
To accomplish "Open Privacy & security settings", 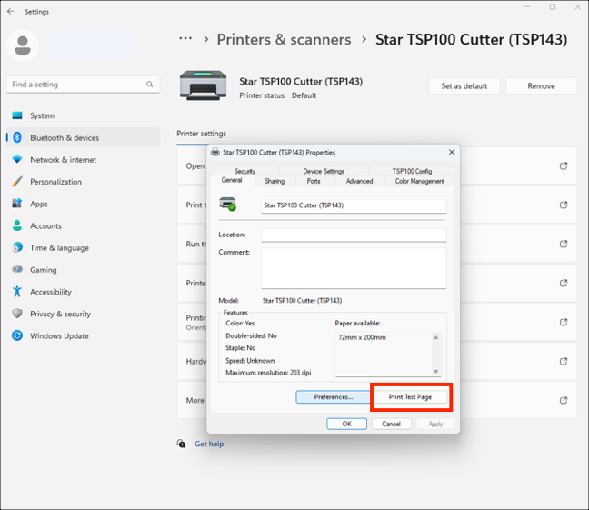I will point(84,314).
